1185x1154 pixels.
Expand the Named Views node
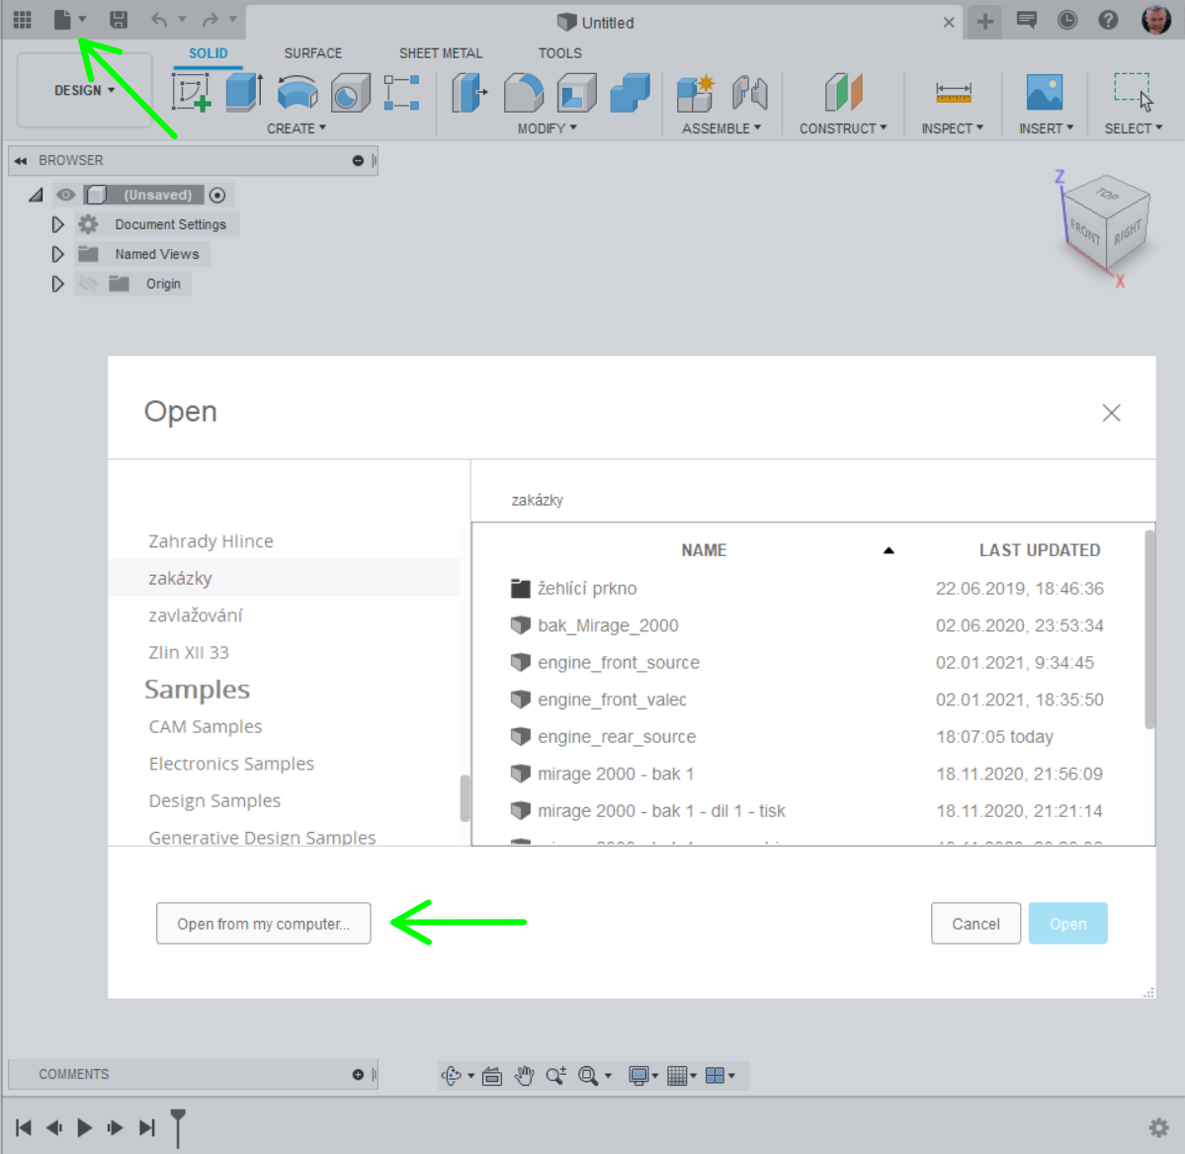click(57, 255)
